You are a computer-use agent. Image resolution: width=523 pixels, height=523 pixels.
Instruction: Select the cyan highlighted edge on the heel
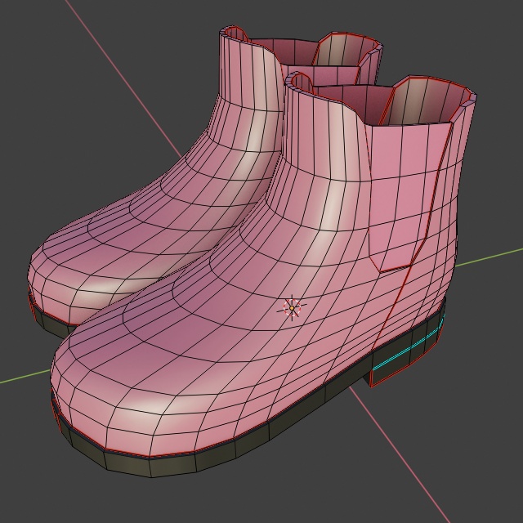point(409,346)
